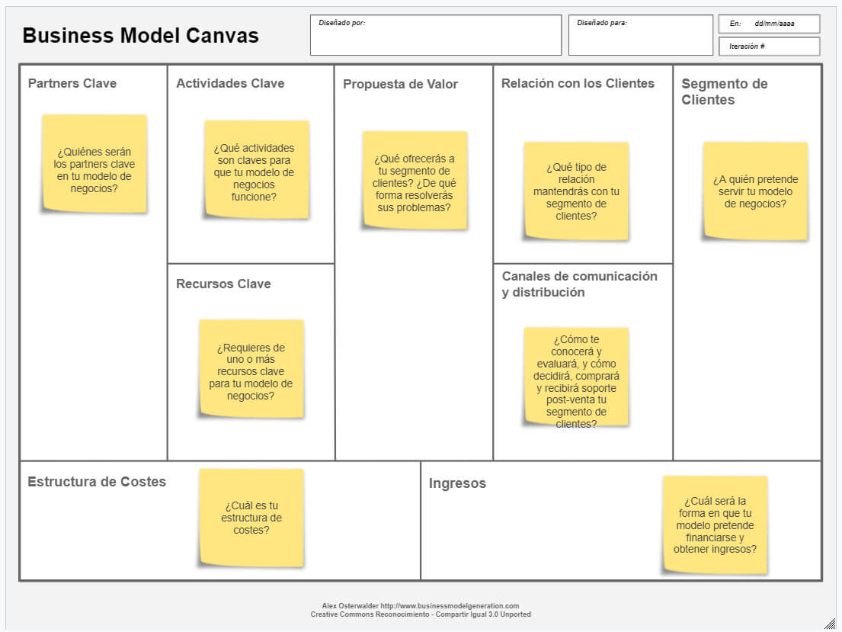
Task: Click the Canales de comunicación sticky note
Action: (x=577, y=379)
